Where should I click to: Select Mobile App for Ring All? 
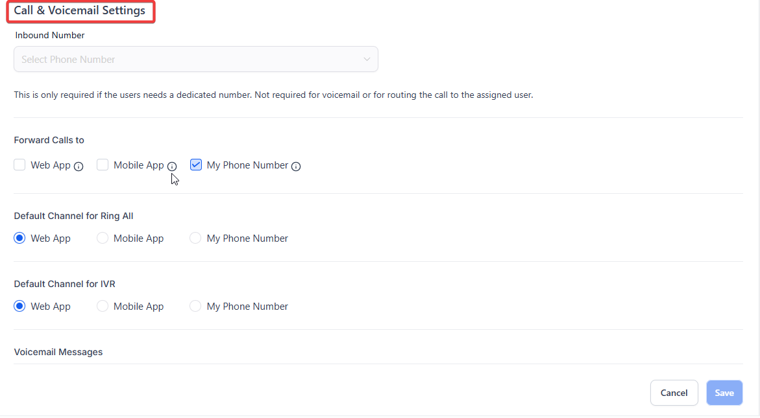(x=103, y=238)
